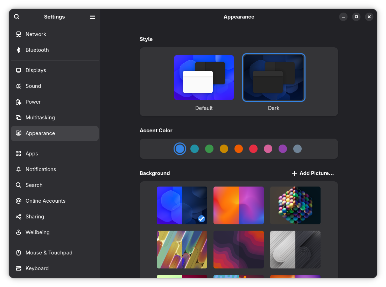Open the hamburger main menu
The height and width of the screenshot is (287, 386).
pos(92,17)
